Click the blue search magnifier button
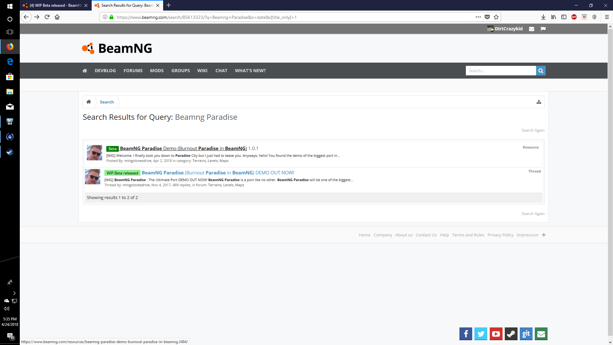This screenshot has width=613, height=345. pyautogui.click(x=541, y=71)
